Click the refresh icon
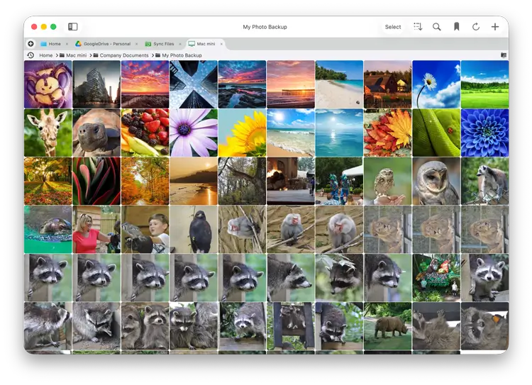532x385 pixels. (476, 27)
